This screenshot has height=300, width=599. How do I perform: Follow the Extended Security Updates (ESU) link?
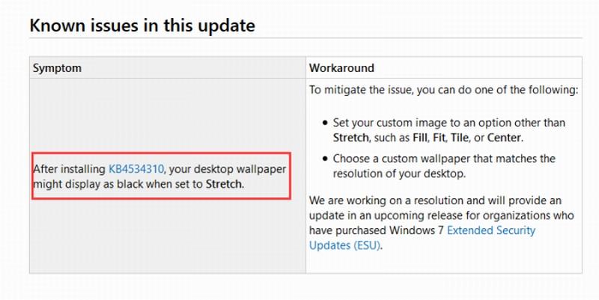click(x=422, y=237)
